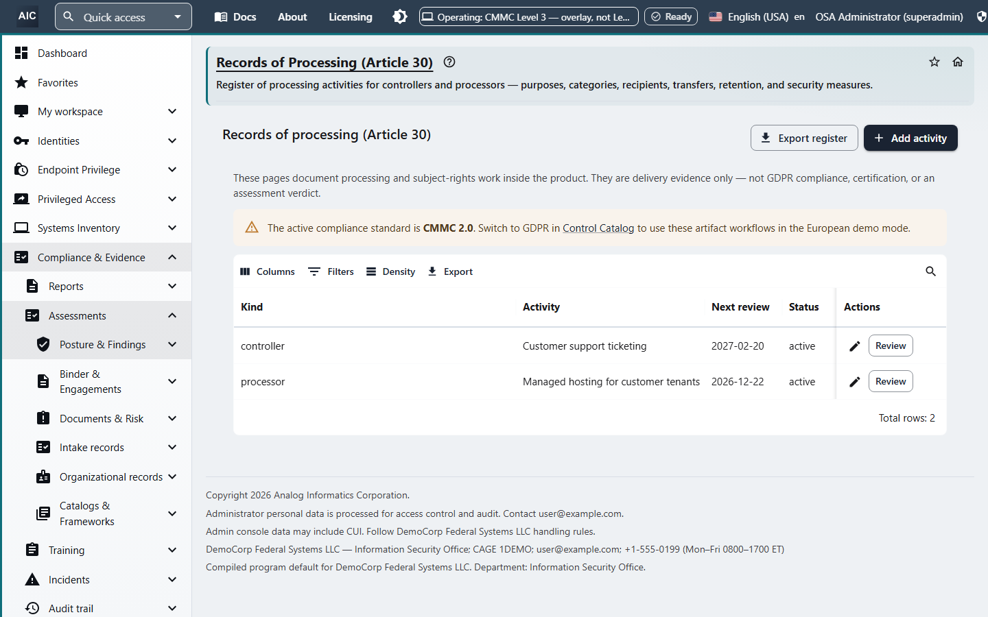Open the Docs menu item
This screenshot has width=988, height=617.
pos(235,16)
